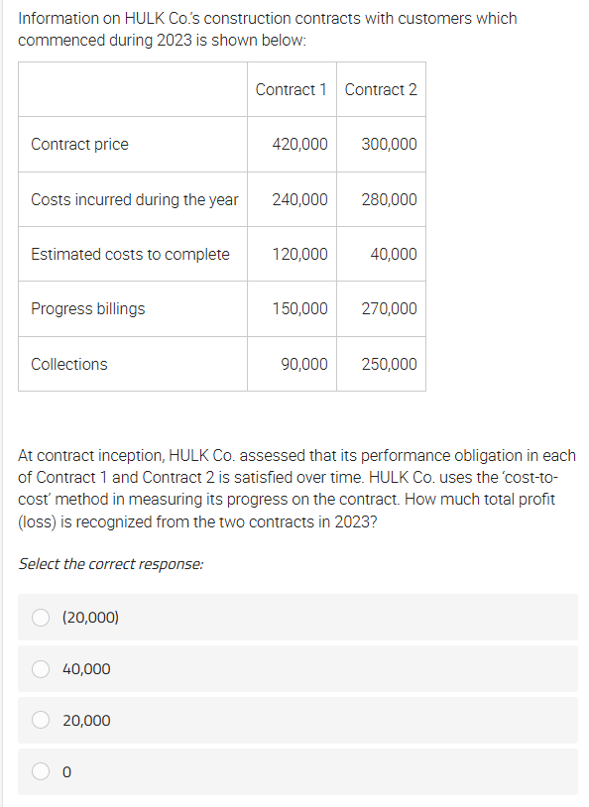589x807 pixels.
Task: Click the Estimated costs to complete label
Action: (130, 254)
